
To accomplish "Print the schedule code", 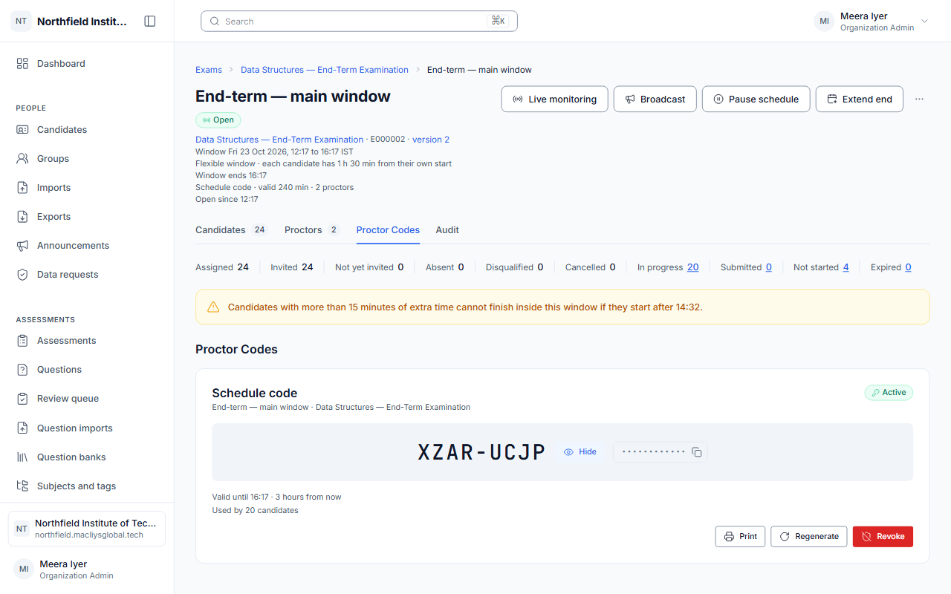I will (x=741, y=537).
